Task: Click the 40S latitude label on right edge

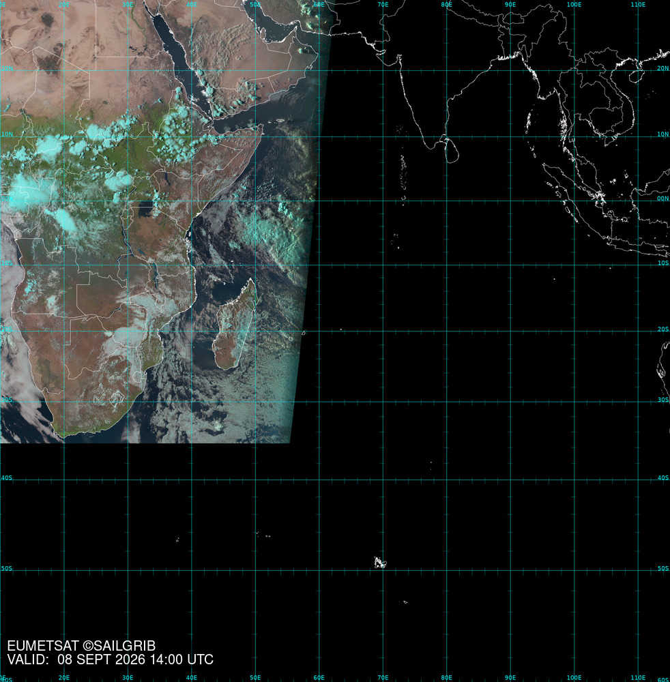Action: click(x=663, y=478)
